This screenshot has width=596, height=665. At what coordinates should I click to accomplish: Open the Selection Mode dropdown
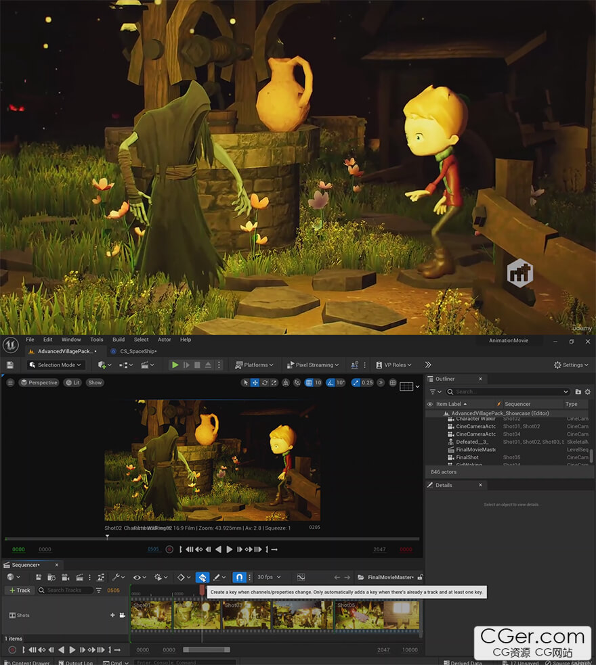(x=55, y=365)
